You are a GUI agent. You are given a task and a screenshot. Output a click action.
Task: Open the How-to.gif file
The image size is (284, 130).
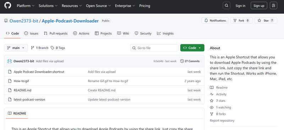tap(21, 81)
